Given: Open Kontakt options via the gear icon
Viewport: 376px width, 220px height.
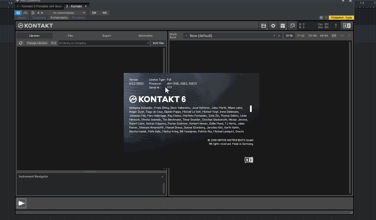Looking at the screenshot, I should (273, 26).
